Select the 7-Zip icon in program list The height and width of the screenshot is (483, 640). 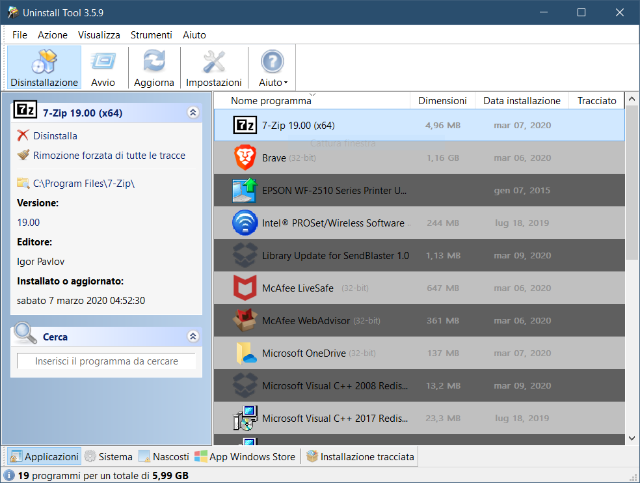[x=245, y=125]
